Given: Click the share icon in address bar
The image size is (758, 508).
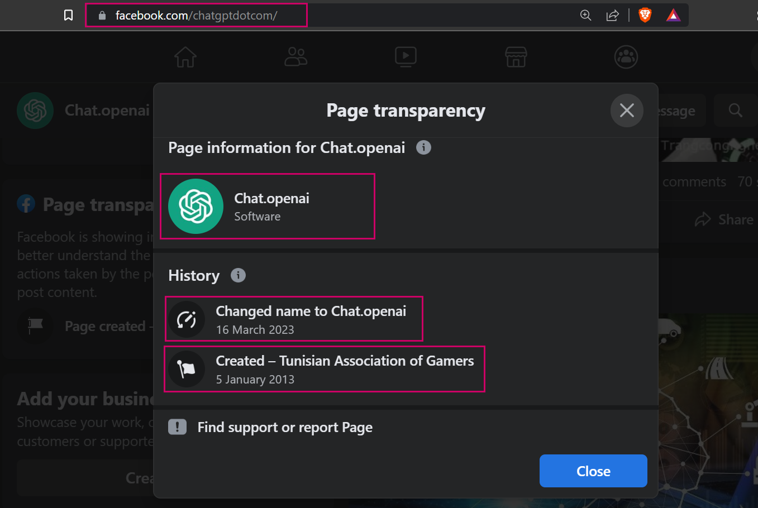Looking at the screenshot, I should coord(613,15).
